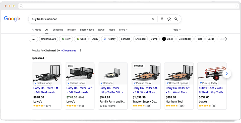
Task: Click the red Yutrax trailer image
Action: [212, 73]
